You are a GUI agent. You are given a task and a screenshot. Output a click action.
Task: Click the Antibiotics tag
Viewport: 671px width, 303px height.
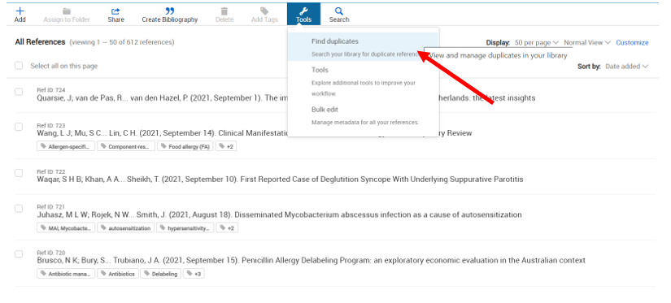coord(118,274)
